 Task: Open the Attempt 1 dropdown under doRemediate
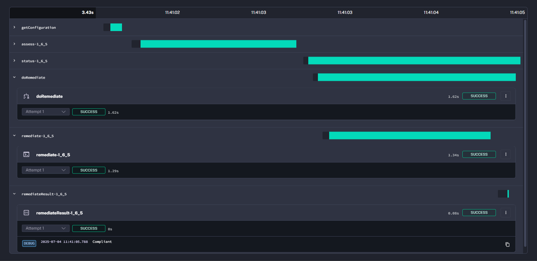click(x=46, y=112)
